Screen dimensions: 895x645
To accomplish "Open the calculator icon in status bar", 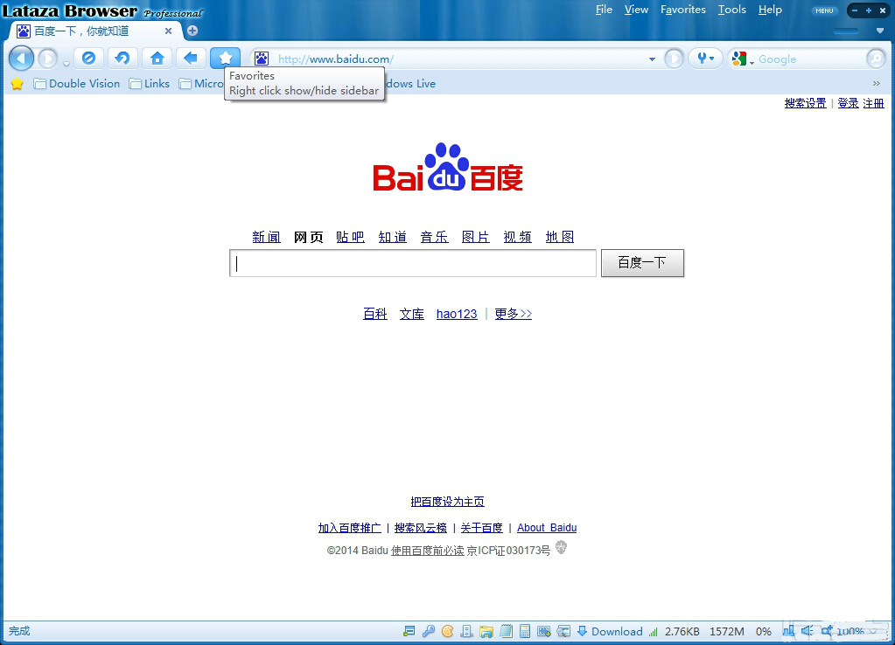I will [x=525, y=631].
